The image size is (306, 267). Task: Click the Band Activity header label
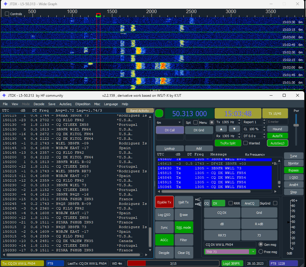pos(139,110)
